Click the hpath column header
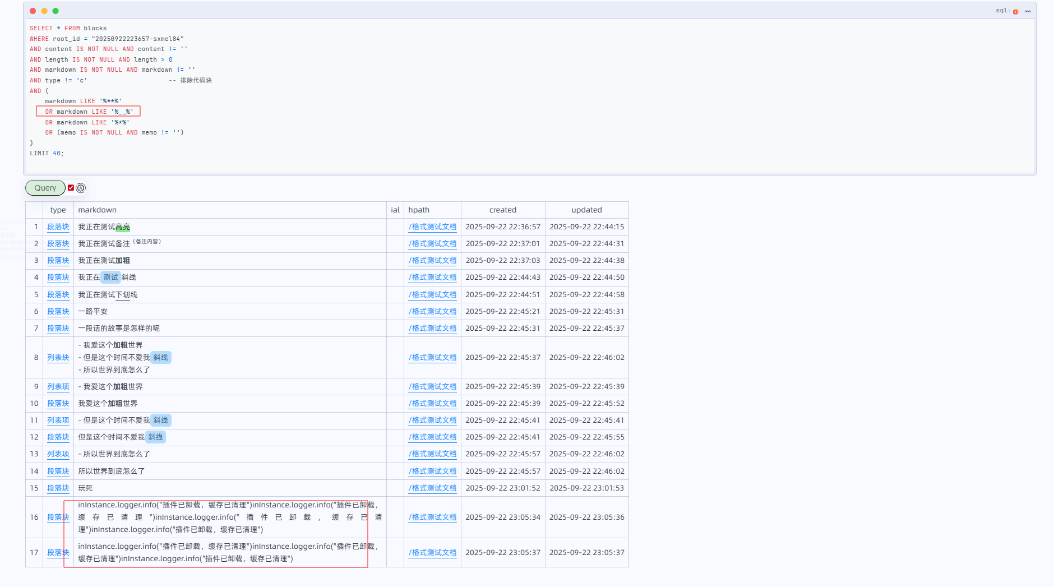Image resolution: width=1054 pixels, height=587 pixels. tap(419, 210)
